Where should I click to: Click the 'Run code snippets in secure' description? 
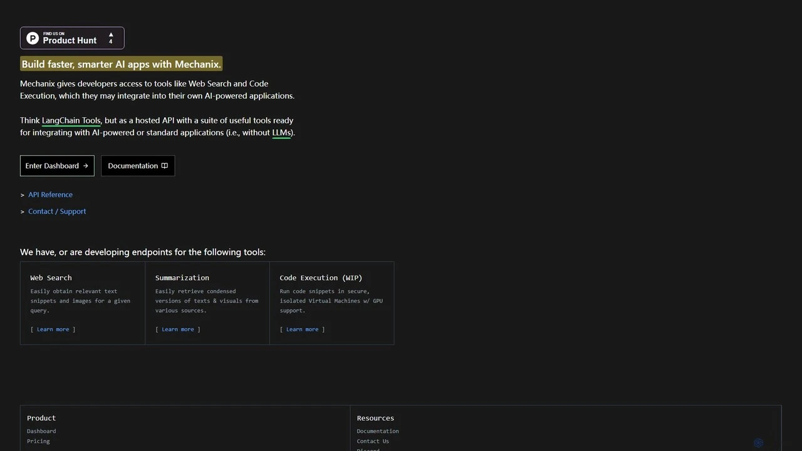tap(331, 301)
